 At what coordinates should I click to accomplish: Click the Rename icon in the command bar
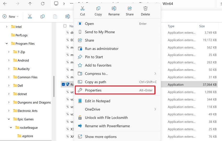pos(68,16)
